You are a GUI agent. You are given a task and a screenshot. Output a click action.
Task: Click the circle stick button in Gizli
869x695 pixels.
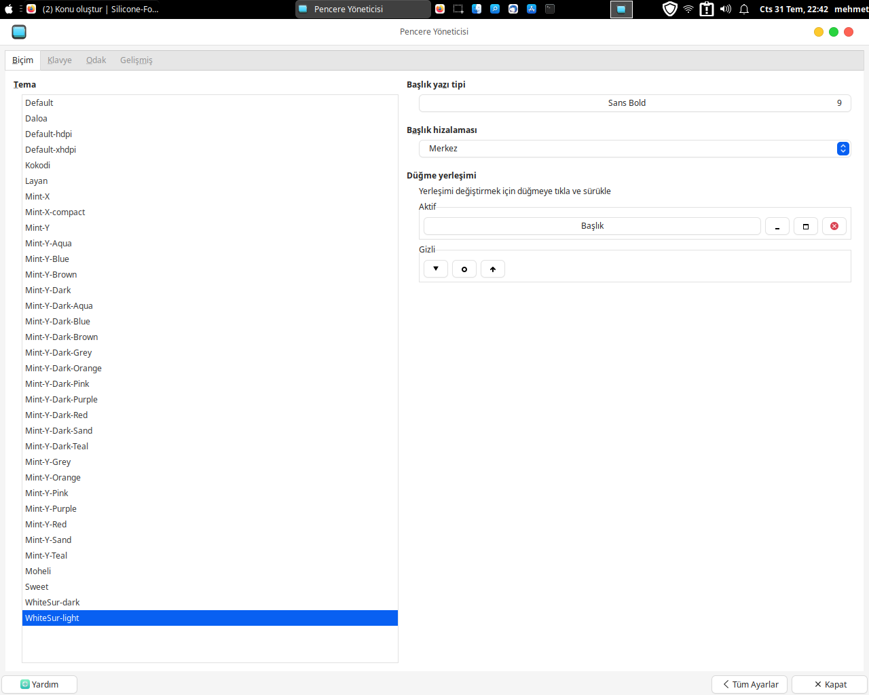tap(464, 269)
